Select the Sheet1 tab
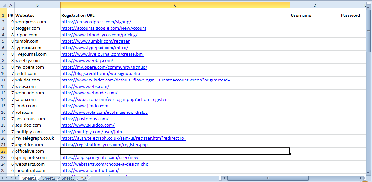 tap(29, 178)
